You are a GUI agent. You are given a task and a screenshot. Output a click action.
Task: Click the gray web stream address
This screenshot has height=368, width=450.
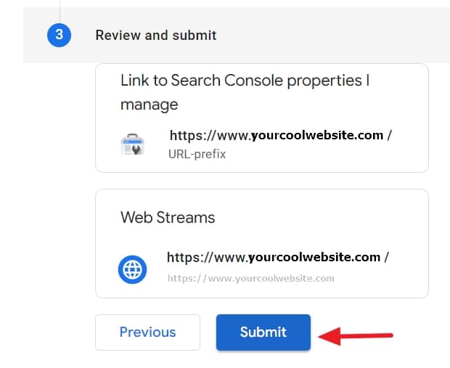click(x=251, y=278)
